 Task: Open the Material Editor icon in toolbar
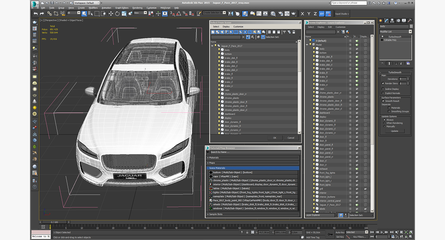(273, 13)
